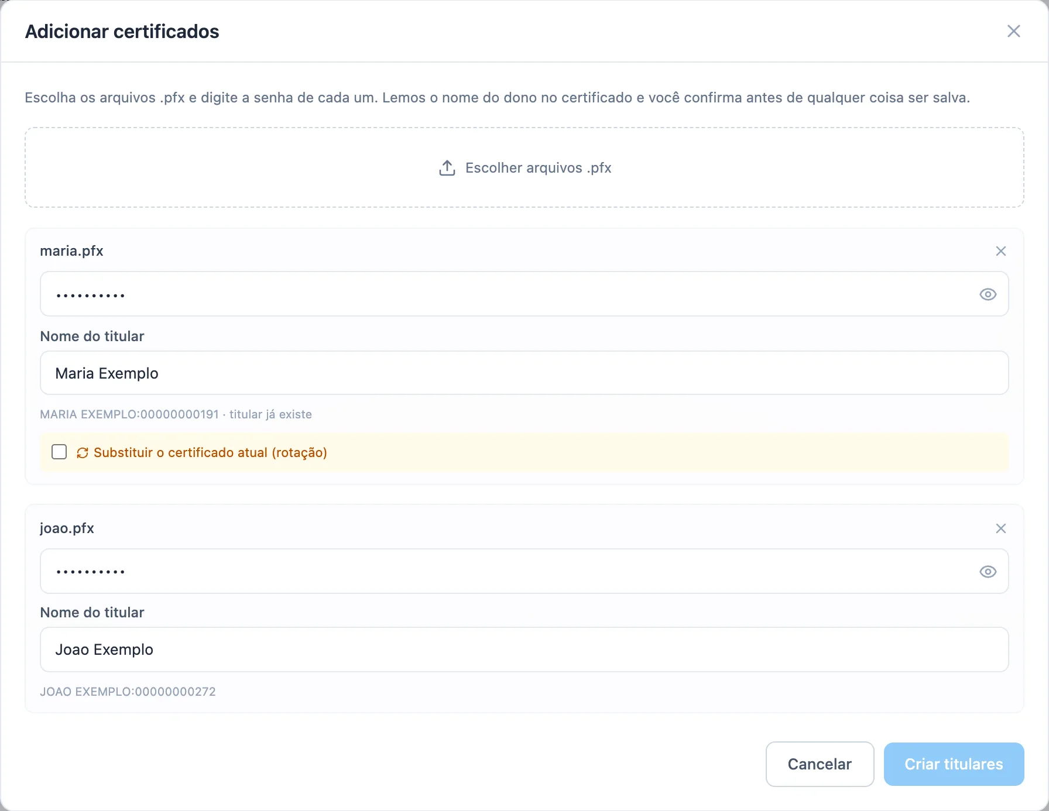1049x811 pixels.
Task: Enable Substituir o certificado atual checkbox
Action: coord(59,452)
